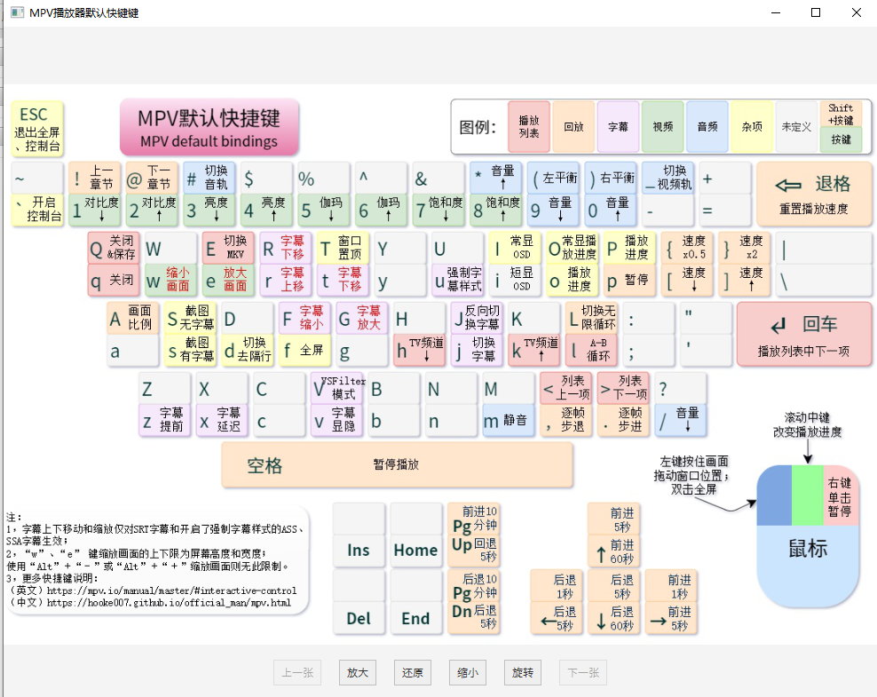Maximize the MPV shortcut viewer window
This screenshot has width=877, height=697.
816,12
